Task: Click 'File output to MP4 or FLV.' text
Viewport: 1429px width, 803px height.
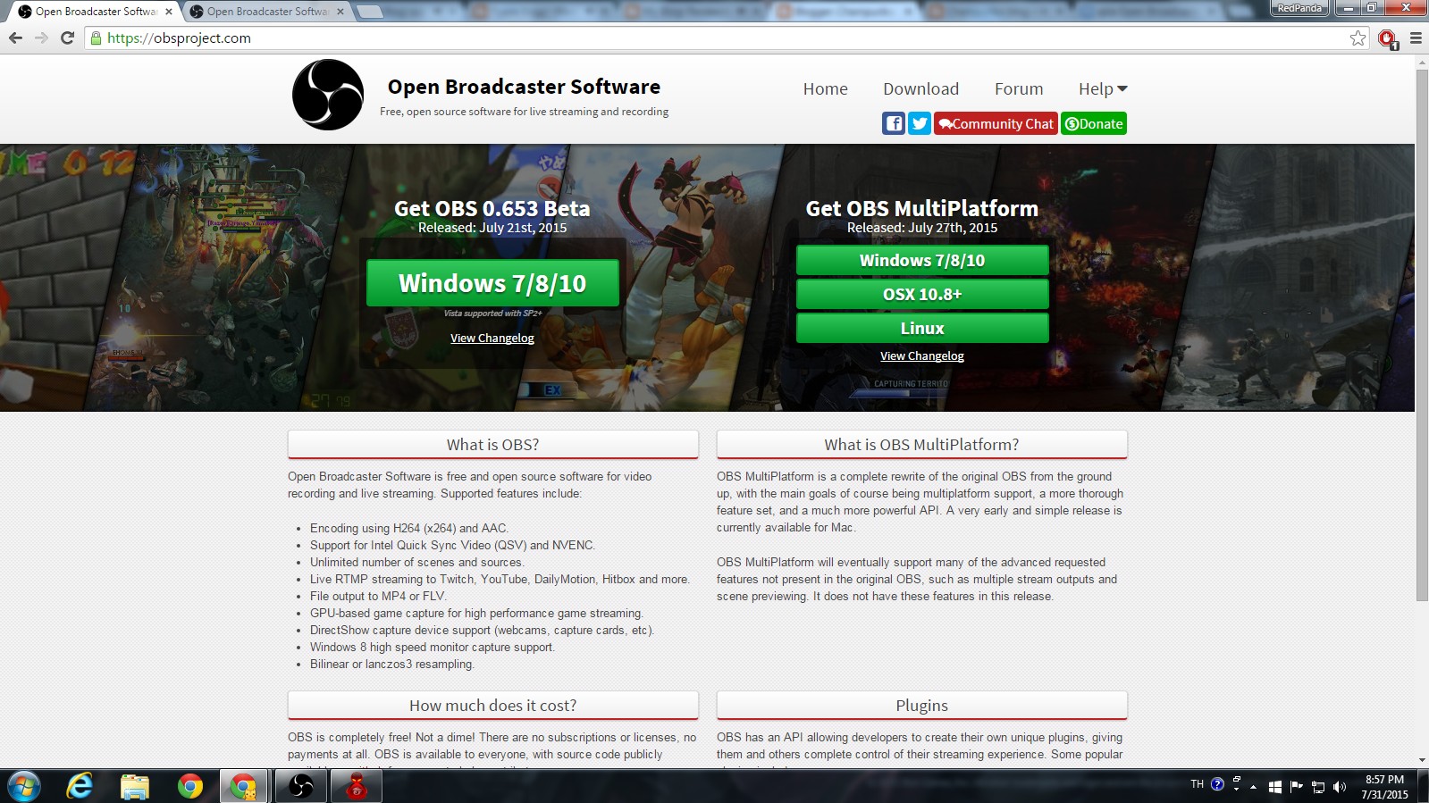Action: pos(378,596)
